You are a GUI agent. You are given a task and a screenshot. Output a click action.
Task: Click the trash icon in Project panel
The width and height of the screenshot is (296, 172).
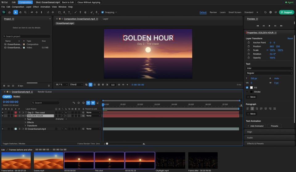click(49, 86)
